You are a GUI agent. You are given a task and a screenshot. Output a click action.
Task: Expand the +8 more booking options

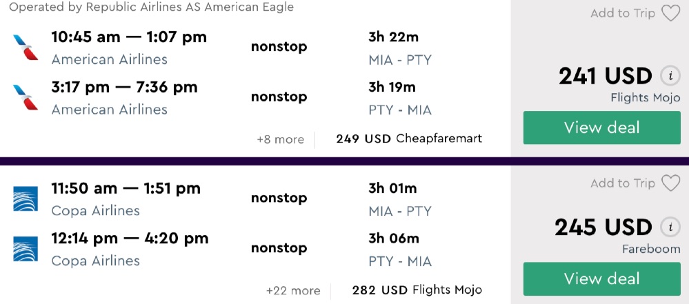(280, 139)
